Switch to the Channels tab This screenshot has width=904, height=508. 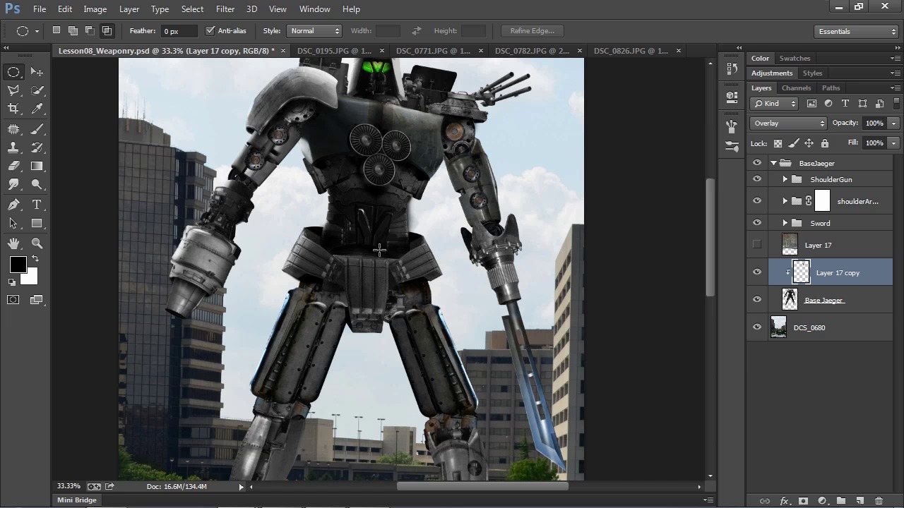tap(796, 88)
